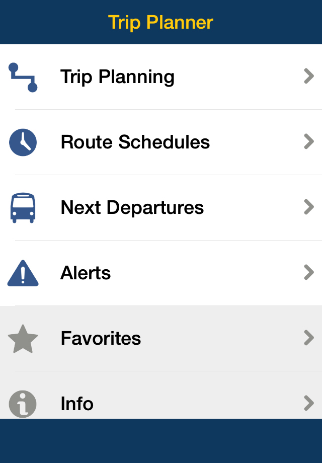Click the Trip Planner header title

[161, 23]
